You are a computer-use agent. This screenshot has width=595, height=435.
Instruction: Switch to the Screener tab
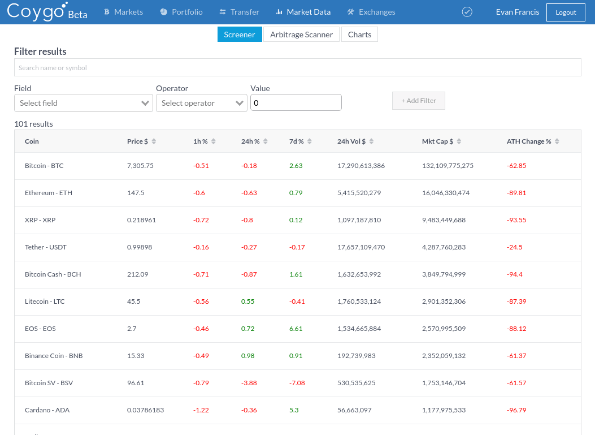(240, 35)
